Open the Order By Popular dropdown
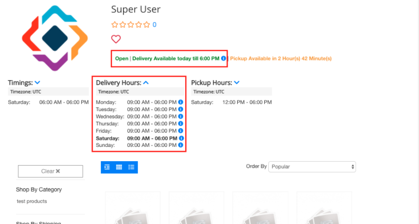This screenshot has height=224, width=419. (x=312, y=167)
